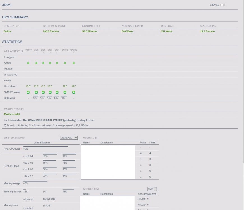Click the APPS section heading
The height and width of the screenshot is (210, 244).
click(6, 5)
